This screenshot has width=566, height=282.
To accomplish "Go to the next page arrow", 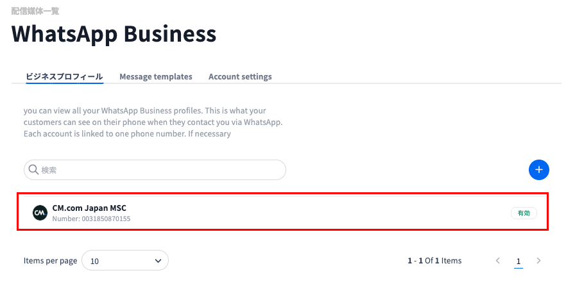I will point(538,261).
